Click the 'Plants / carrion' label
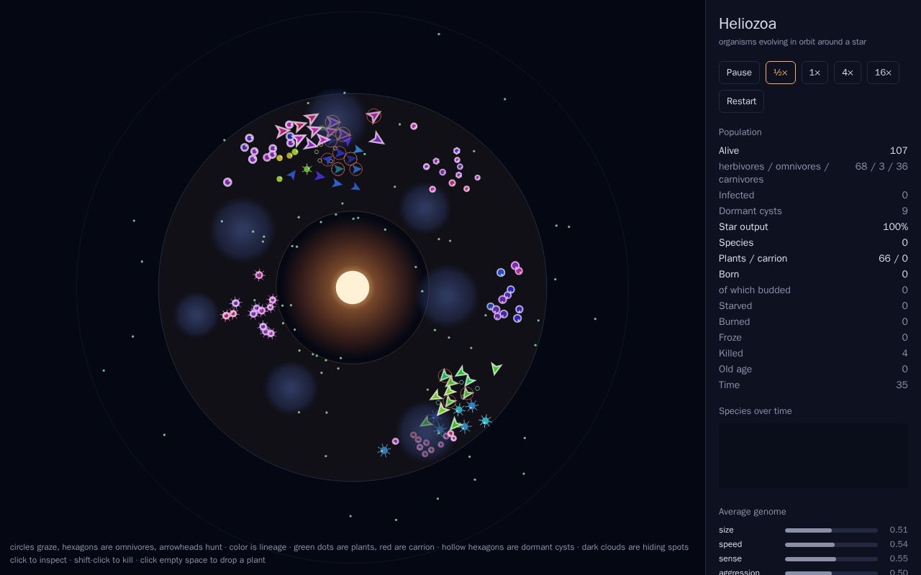 pos(753,259)
